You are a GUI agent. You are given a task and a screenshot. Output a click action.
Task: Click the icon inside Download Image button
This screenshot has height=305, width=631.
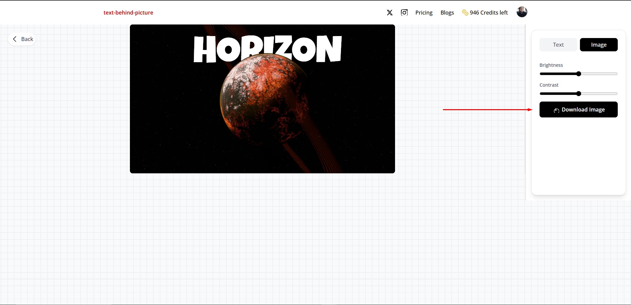tap(556, 110)
